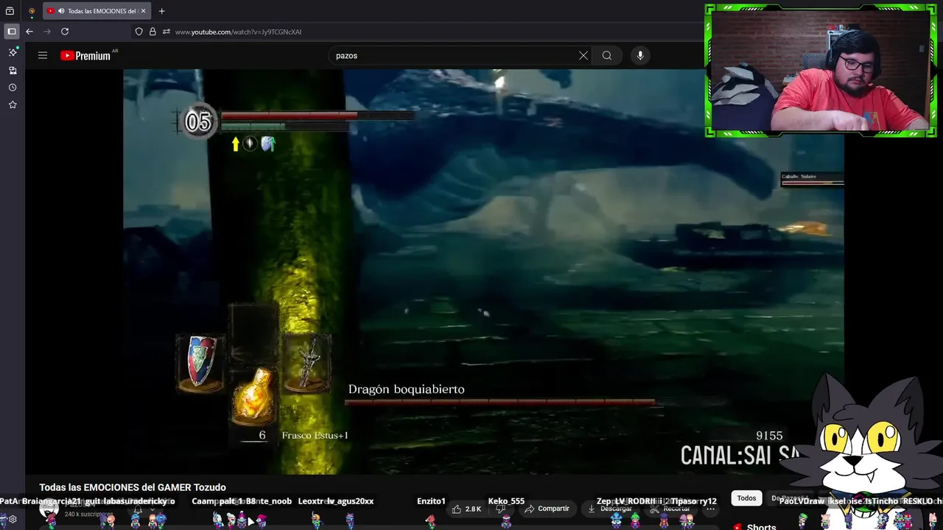The height and width of the screenshot is (530, 943).
Task: Open the Compartir share dialog
Action: point(547,509)
